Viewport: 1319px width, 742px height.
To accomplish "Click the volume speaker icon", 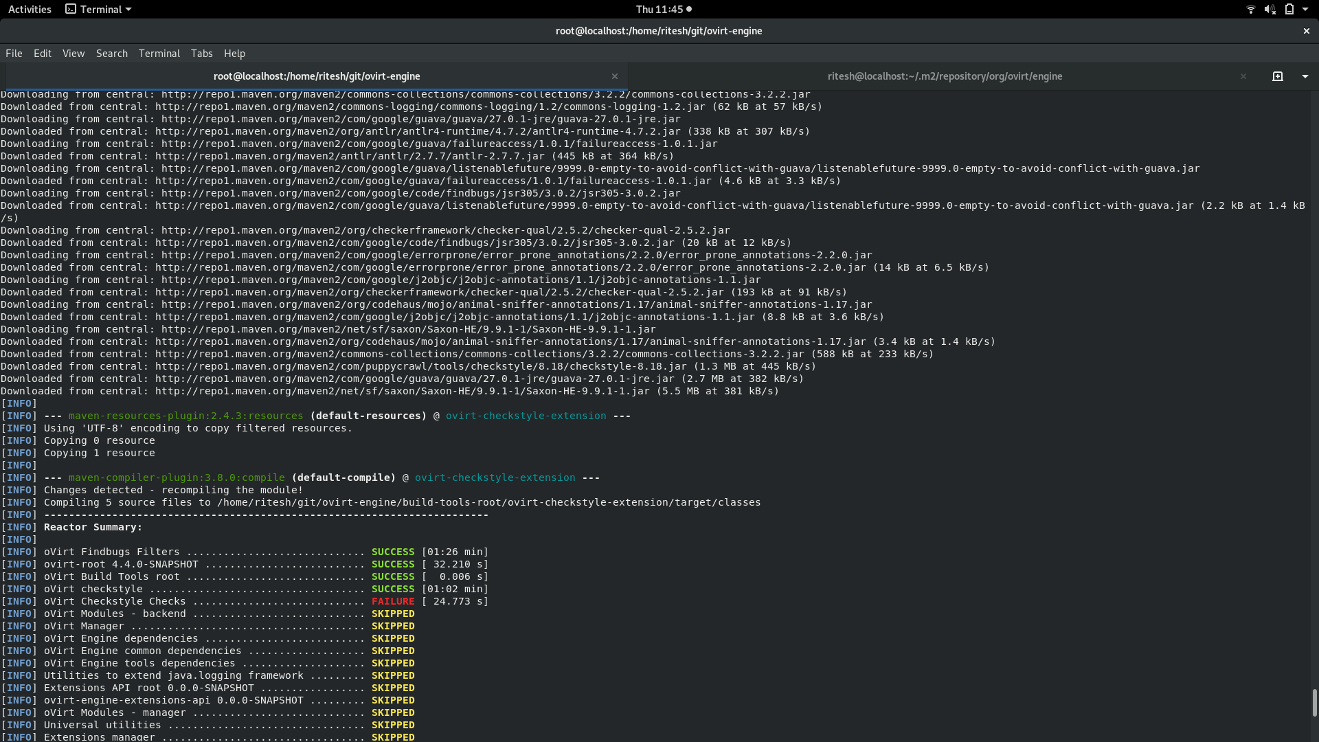I will click(1270, 9).
